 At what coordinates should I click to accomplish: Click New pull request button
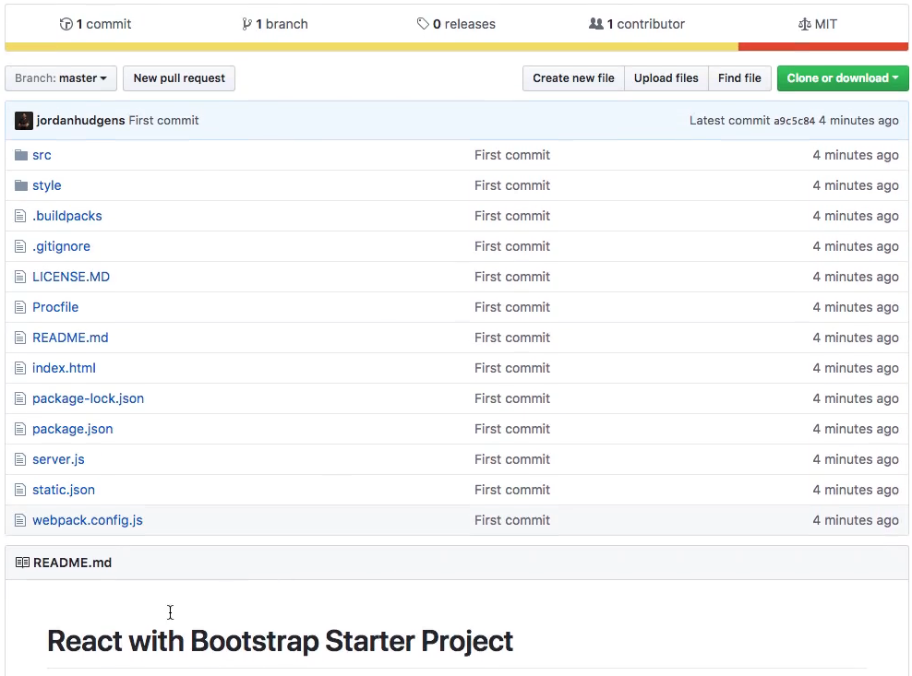click(179, 77)
